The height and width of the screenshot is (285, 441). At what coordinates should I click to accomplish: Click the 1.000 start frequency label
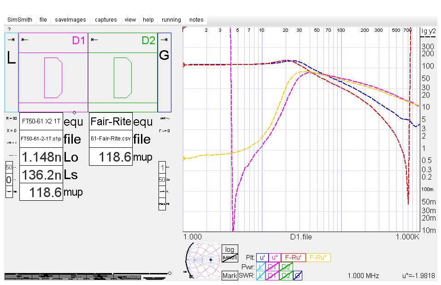(192, 237)
